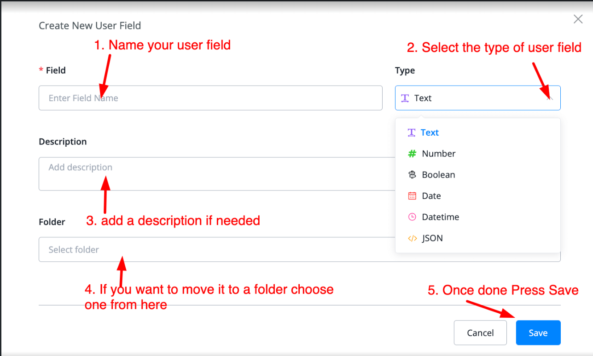The height and width of the screenshot is (356, 593).
Task: Select the JSON option label
Action: click(x=432, y=238)
